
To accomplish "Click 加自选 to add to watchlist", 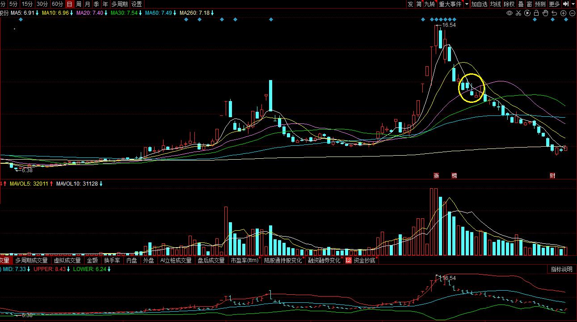I will point(479,4).
